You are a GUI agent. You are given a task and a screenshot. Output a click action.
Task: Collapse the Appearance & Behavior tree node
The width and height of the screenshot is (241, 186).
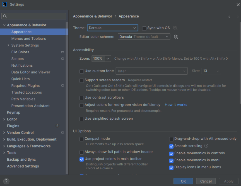(x=4, y=25)
